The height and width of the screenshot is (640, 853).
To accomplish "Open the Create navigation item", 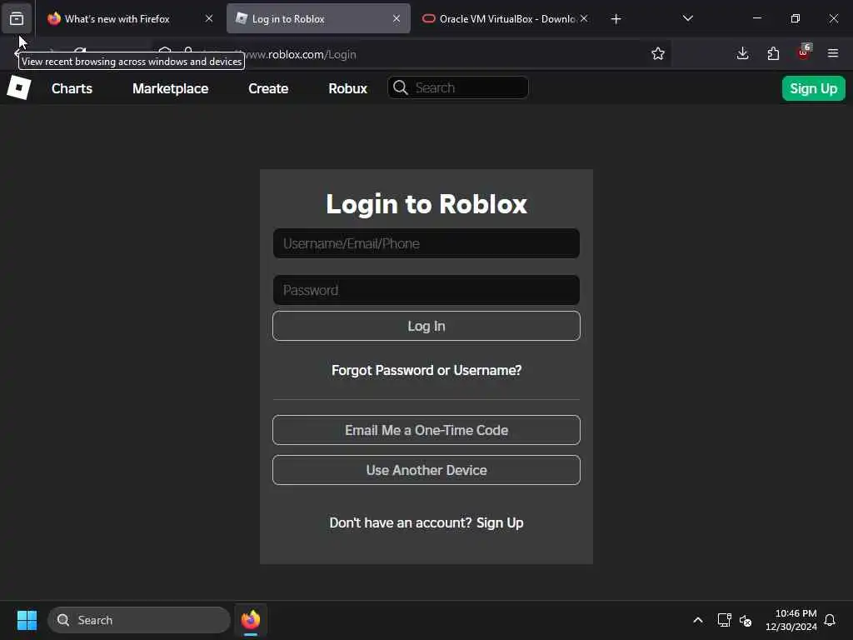I will click(268, 88).
